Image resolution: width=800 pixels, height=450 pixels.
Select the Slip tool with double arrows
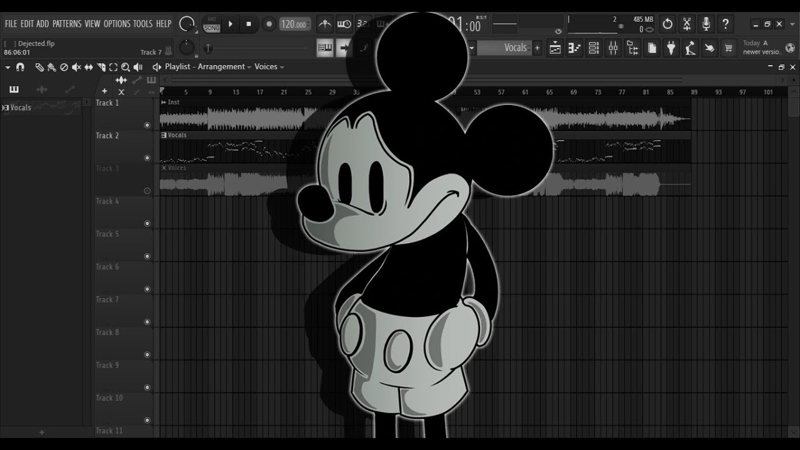[x=89, y=67]
